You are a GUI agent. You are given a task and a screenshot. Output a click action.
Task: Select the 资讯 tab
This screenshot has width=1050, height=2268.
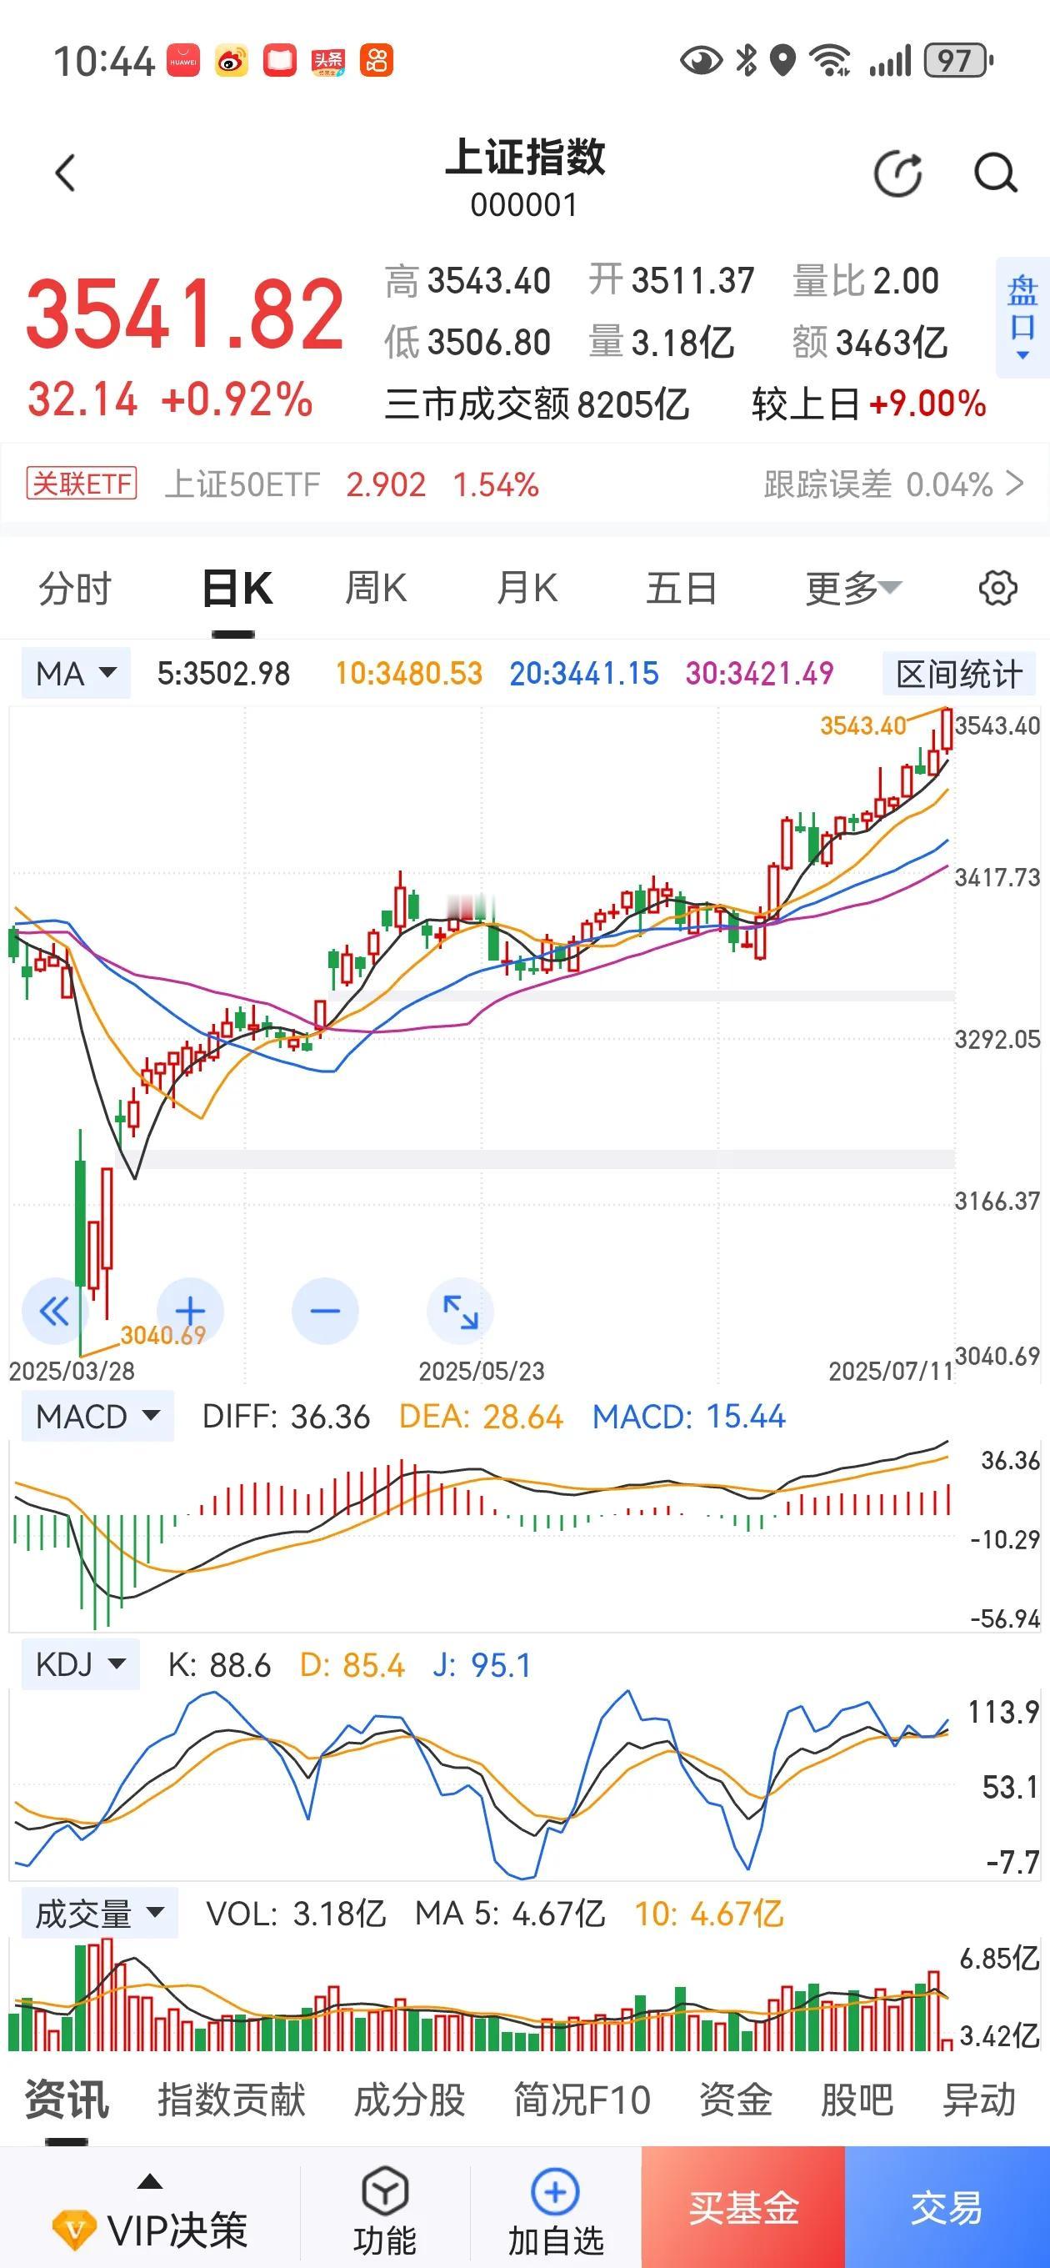tap(67, 2100)
